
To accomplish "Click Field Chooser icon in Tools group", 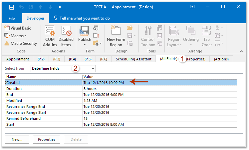I will (159, 28).
